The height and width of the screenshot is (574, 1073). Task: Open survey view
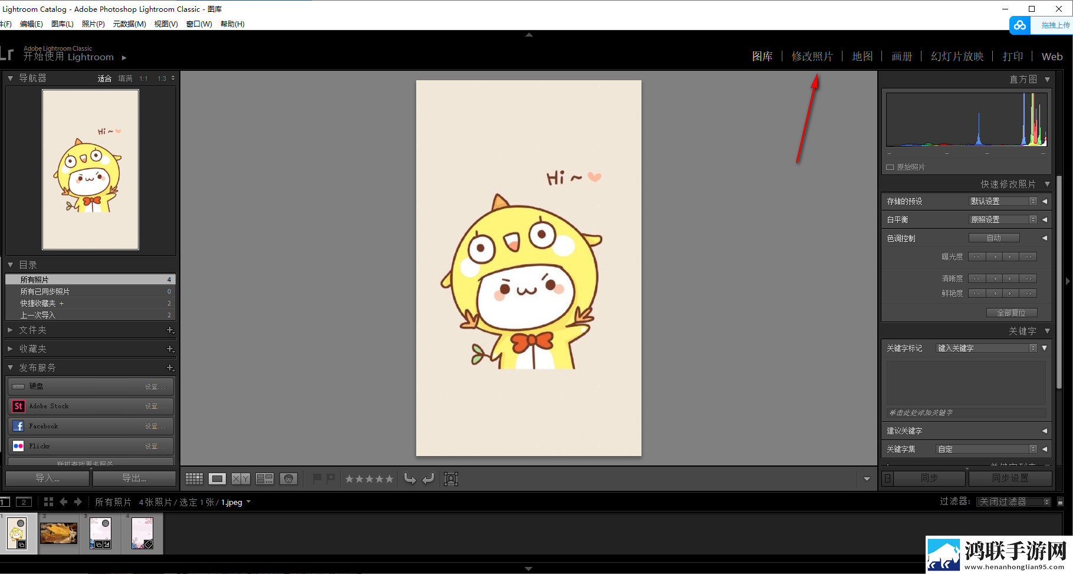click(x=265, y=479)
